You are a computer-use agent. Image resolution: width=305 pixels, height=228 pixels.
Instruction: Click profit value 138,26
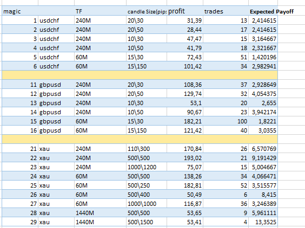tap(185, 176)
